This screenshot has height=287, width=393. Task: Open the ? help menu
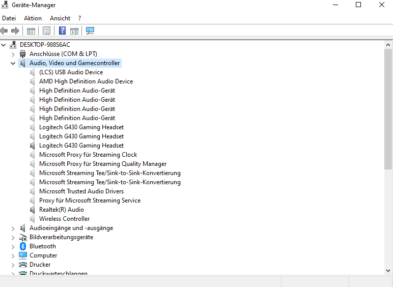pos(80,18)
